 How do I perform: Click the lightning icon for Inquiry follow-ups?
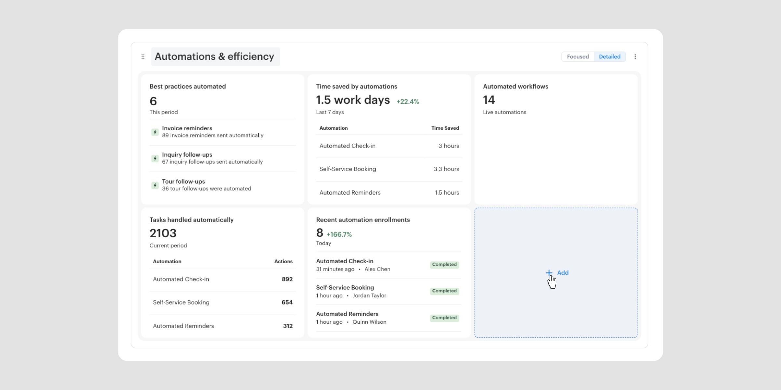[155, 159]
